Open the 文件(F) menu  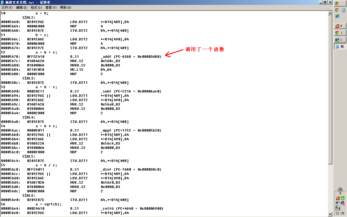(x=7, y=8)
